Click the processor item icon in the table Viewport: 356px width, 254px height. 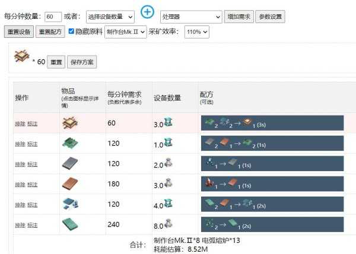(71, 123)
